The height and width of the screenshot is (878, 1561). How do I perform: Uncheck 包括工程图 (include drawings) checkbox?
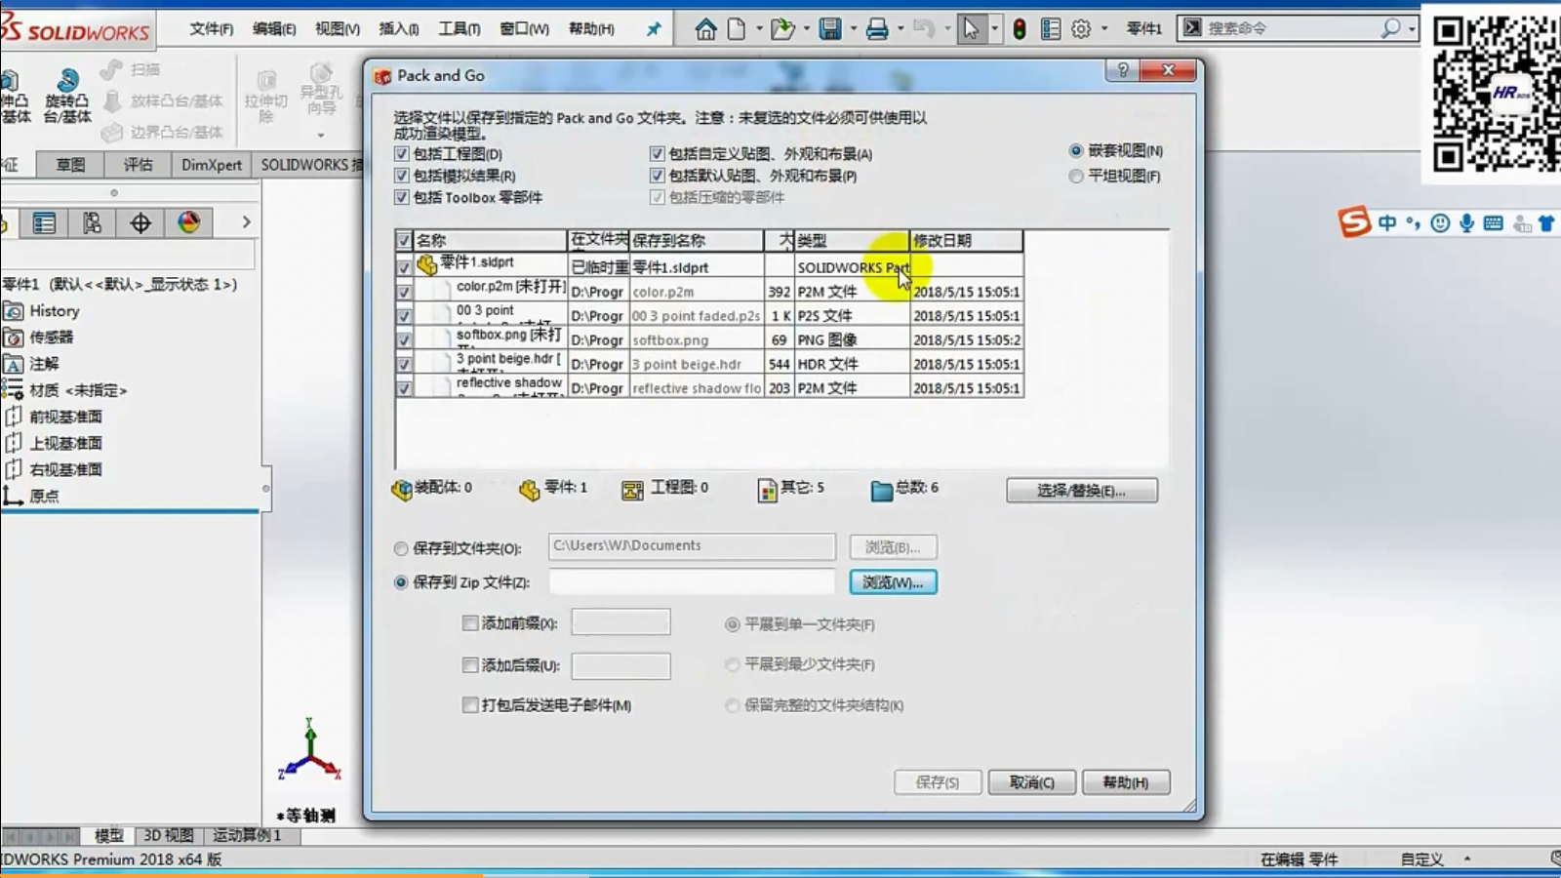point(402,154)
